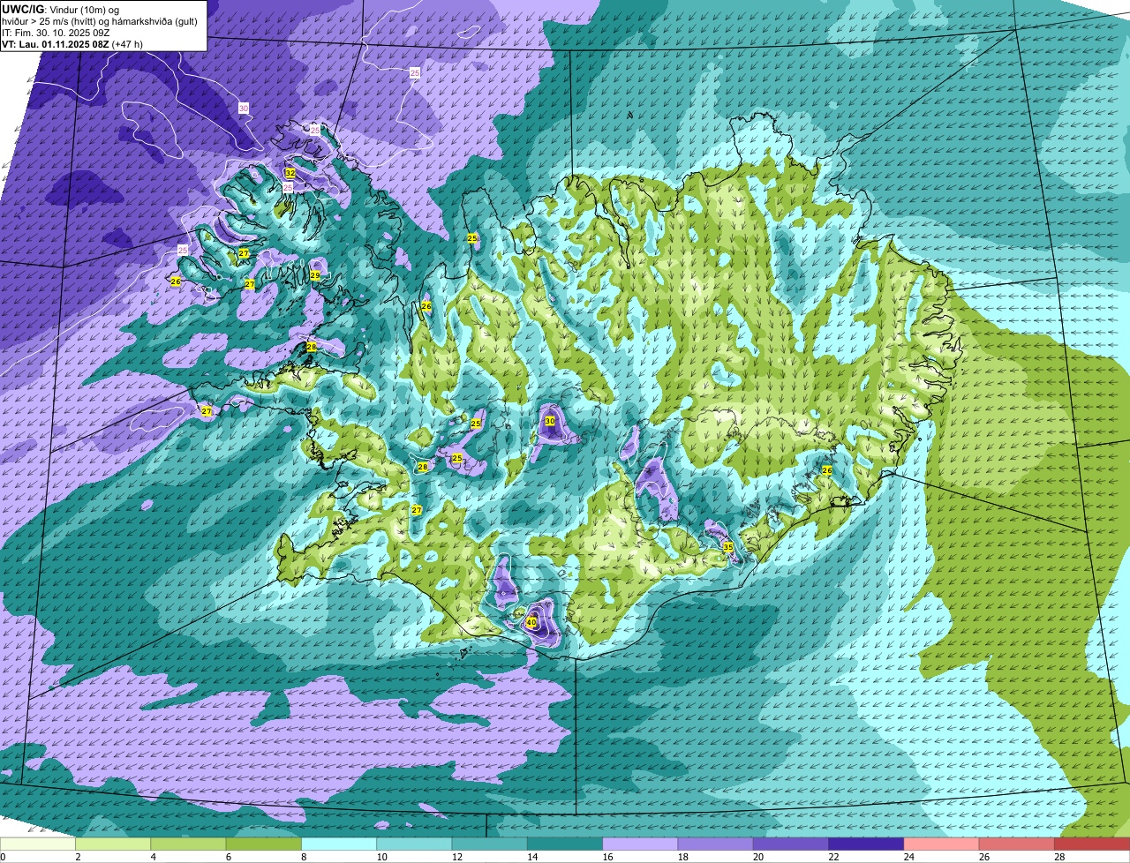Click the title text 'UWC/IG: Vindur (10m) og'
Image resolution: width=1130 pixels, height=863 pixels.
point(61,9)
